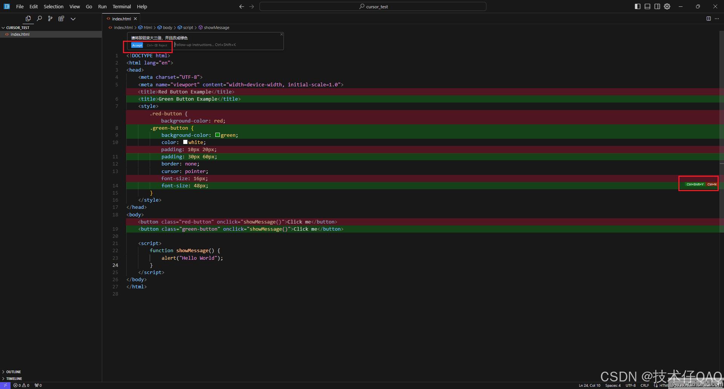This screenshot has width=724, height=389.
Task: Show additional views with sidebar chevron
Action: (73, 18)
